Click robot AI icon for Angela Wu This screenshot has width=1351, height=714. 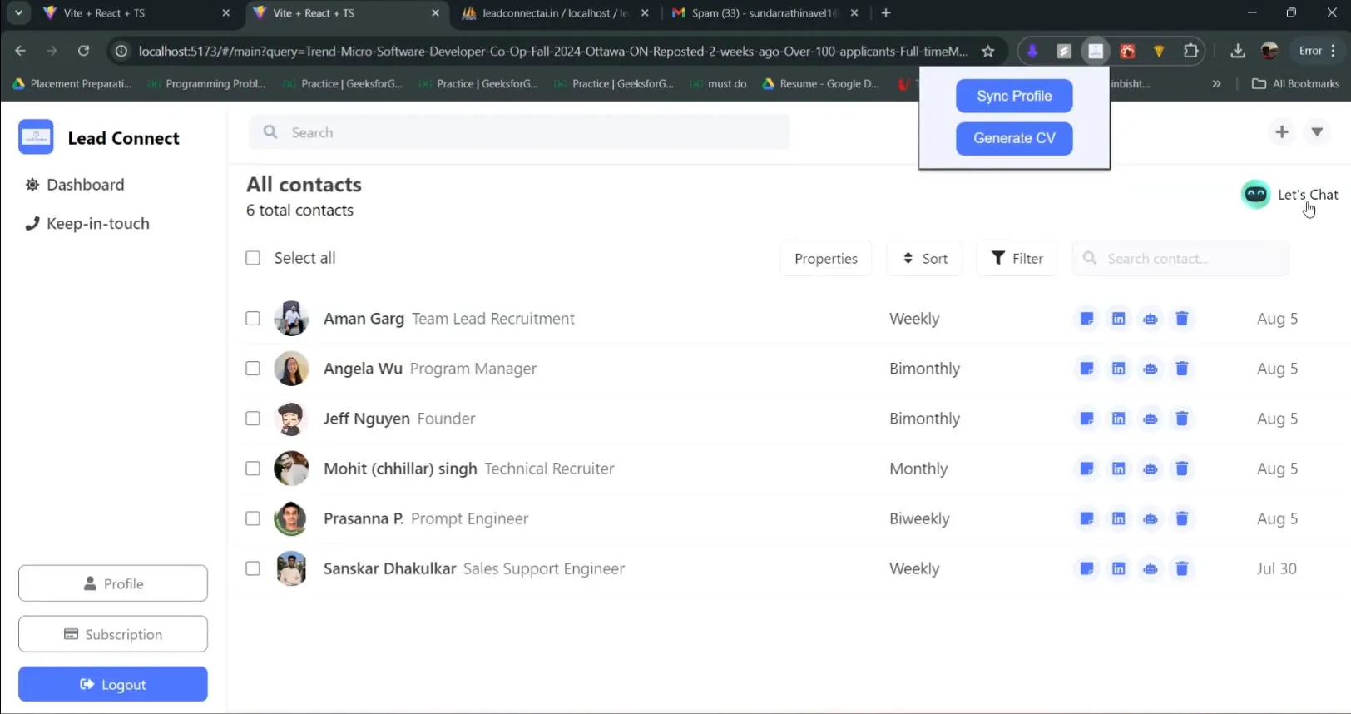(x=1150, y=369)
